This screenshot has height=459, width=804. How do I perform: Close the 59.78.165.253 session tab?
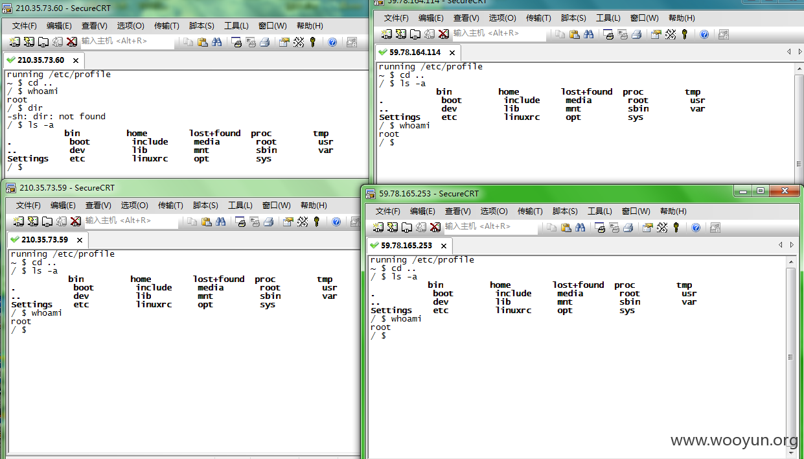point(444,246)
